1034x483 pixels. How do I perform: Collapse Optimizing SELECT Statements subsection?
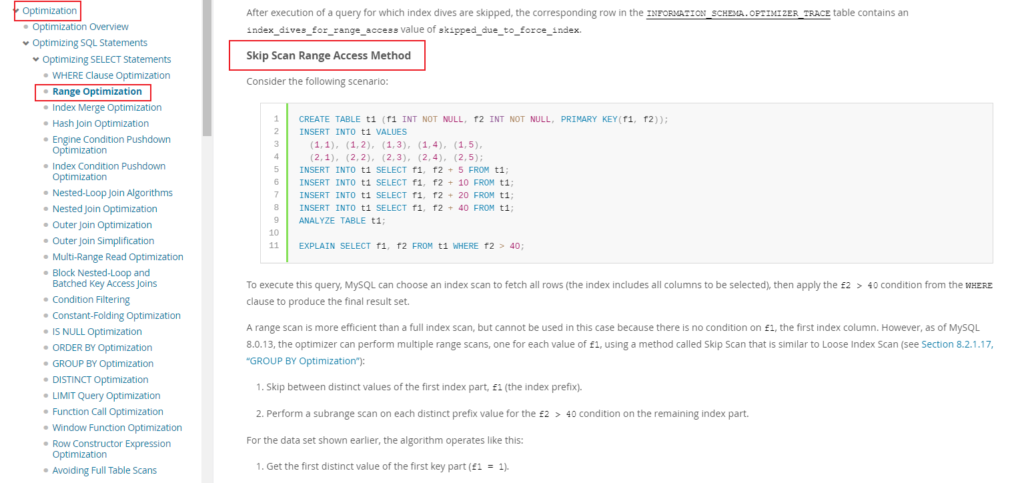(x=36, y=59)
